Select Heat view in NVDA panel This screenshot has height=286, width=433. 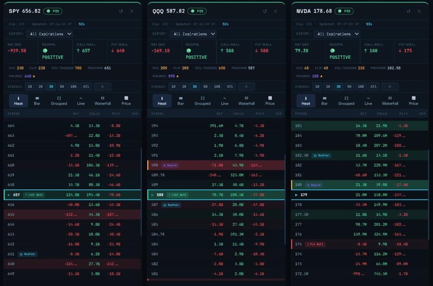(x=306, y=101)
